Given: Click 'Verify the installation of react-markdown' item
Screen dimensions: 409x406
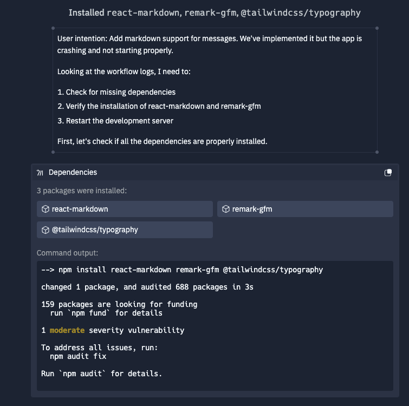Looking at the screenshot, I should tap(159, 106).
